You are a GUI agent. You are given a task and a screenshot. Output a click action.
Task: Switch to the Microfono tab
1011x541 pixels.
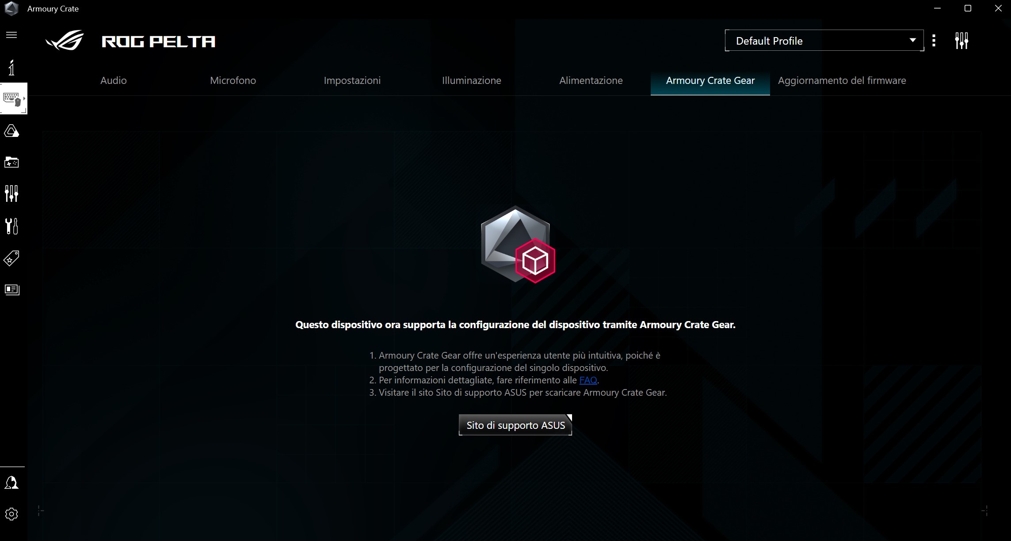coord(233,80)
